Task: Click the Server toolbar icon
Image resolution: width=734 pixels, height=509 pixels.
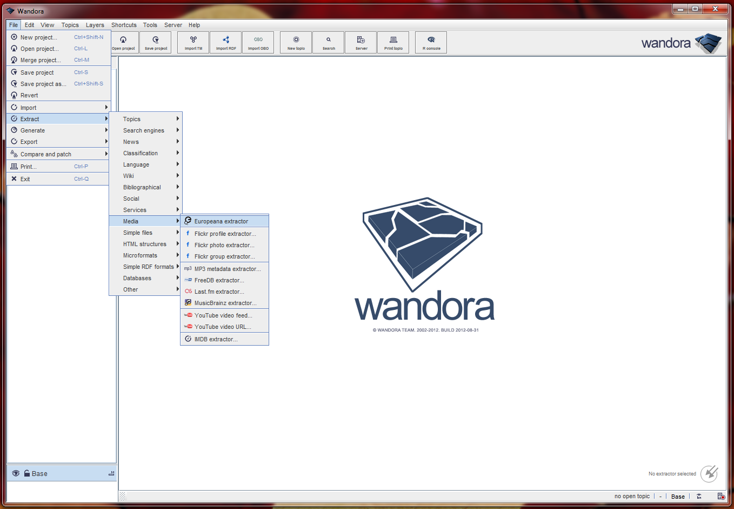Action: point(361,42)
